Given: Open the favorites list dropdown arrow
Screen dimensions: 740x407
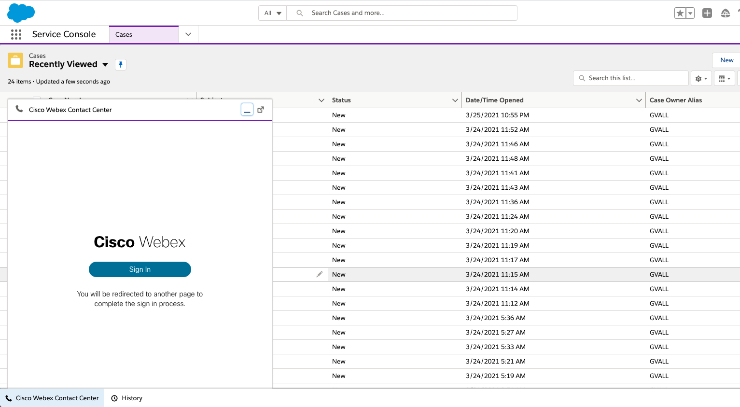Looking at the screenshot, I should pos(690,14).
